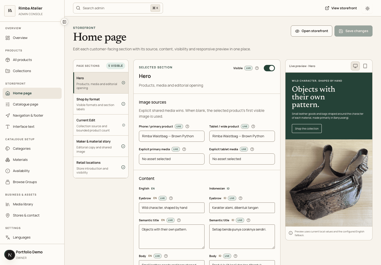Open Phone / primary product selector
This screenshot has height=265, width=381.
172,136
